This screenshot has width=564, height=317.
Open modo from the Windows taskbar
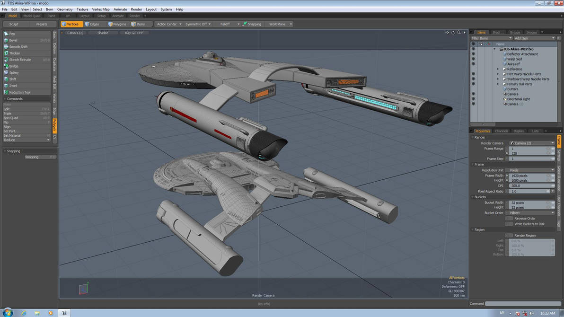64,313
